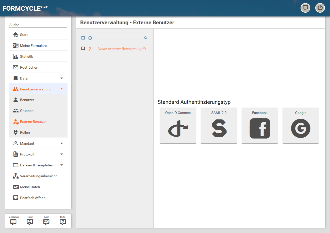Click the Benutzer person icon
The height and width of the screenshot is (233, 330).
click(16, 100)
